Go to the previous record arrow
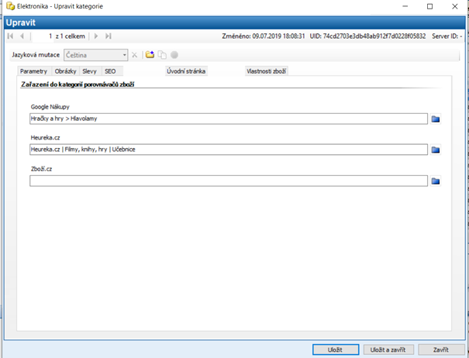Viewport: 469px width, 358px height. (22, 36)
